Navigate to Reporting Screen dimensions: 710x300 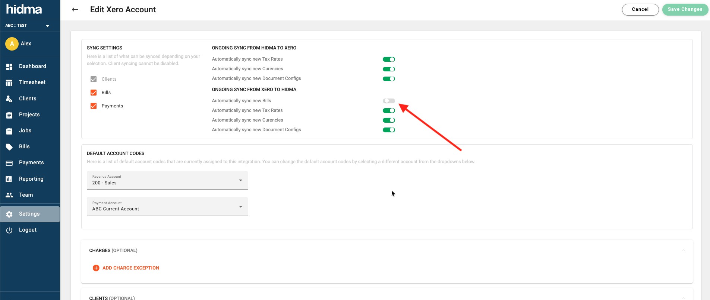tap(30, 179)
